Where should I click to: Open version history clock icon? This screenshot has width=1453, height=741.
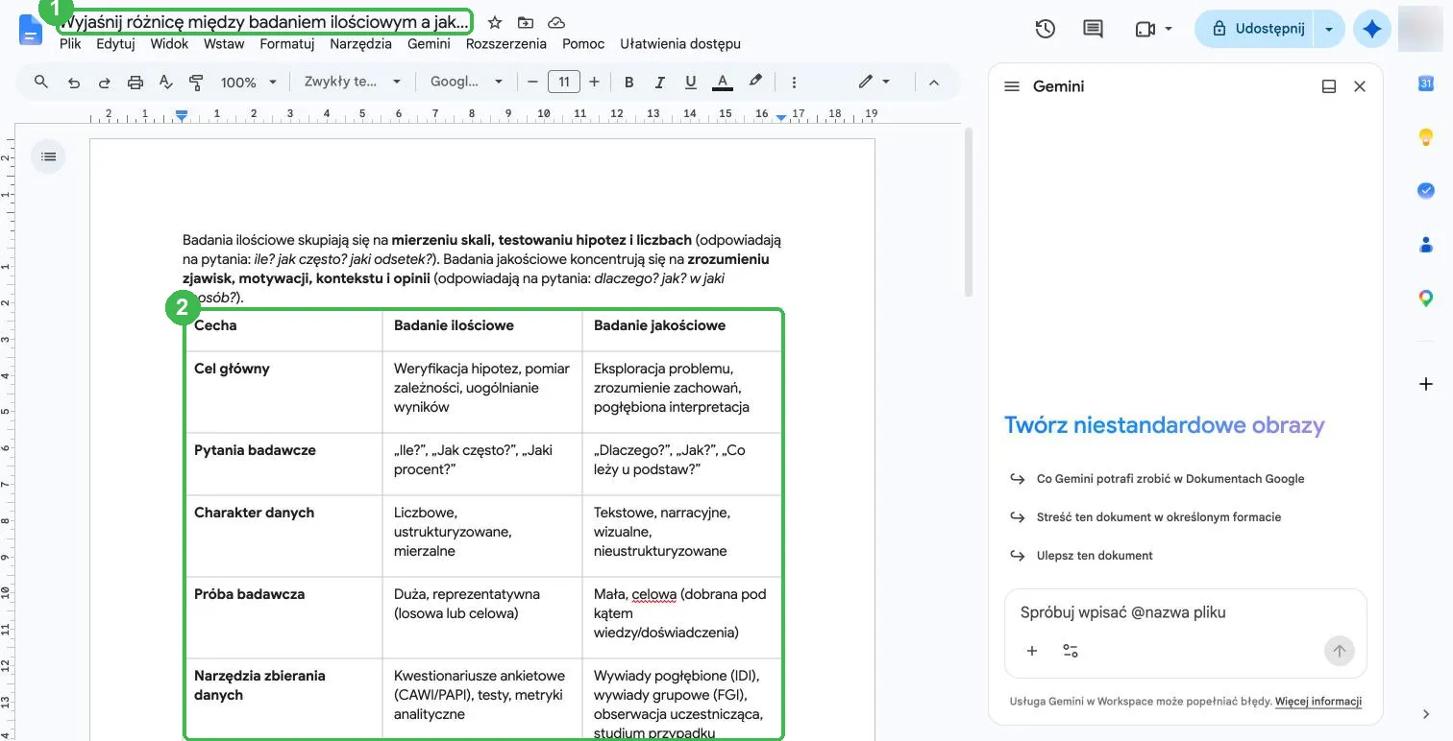[x=1046, y=29]
